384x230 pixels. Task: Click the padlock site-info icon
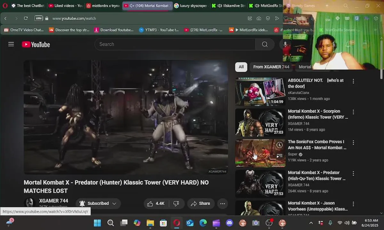coord(47,19)
